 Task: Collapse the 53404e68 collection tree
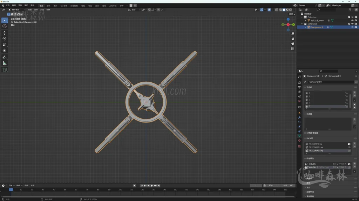click(x=302, y=24)
